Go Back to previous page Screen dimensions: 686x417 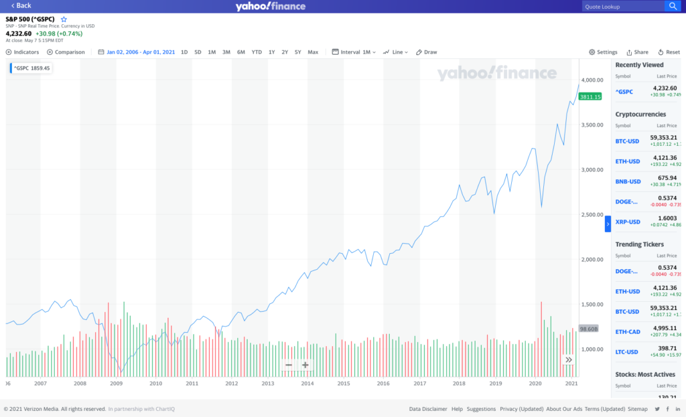pyautogui.click(x=21, y=6)
